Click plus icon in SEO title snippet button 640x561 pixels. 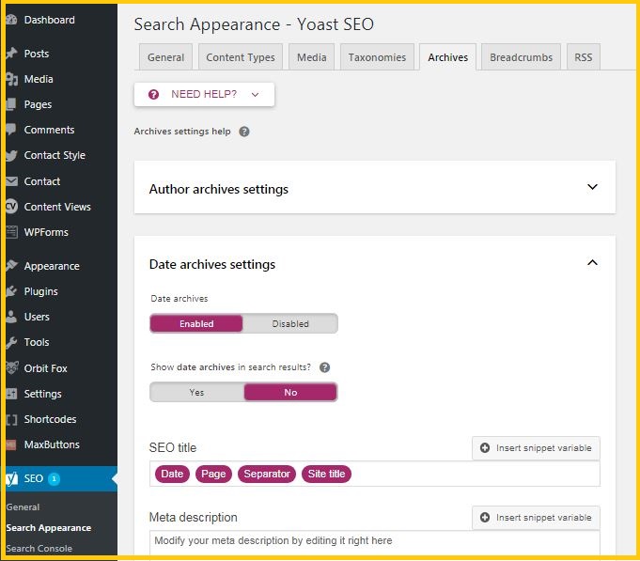pos(485,448)
